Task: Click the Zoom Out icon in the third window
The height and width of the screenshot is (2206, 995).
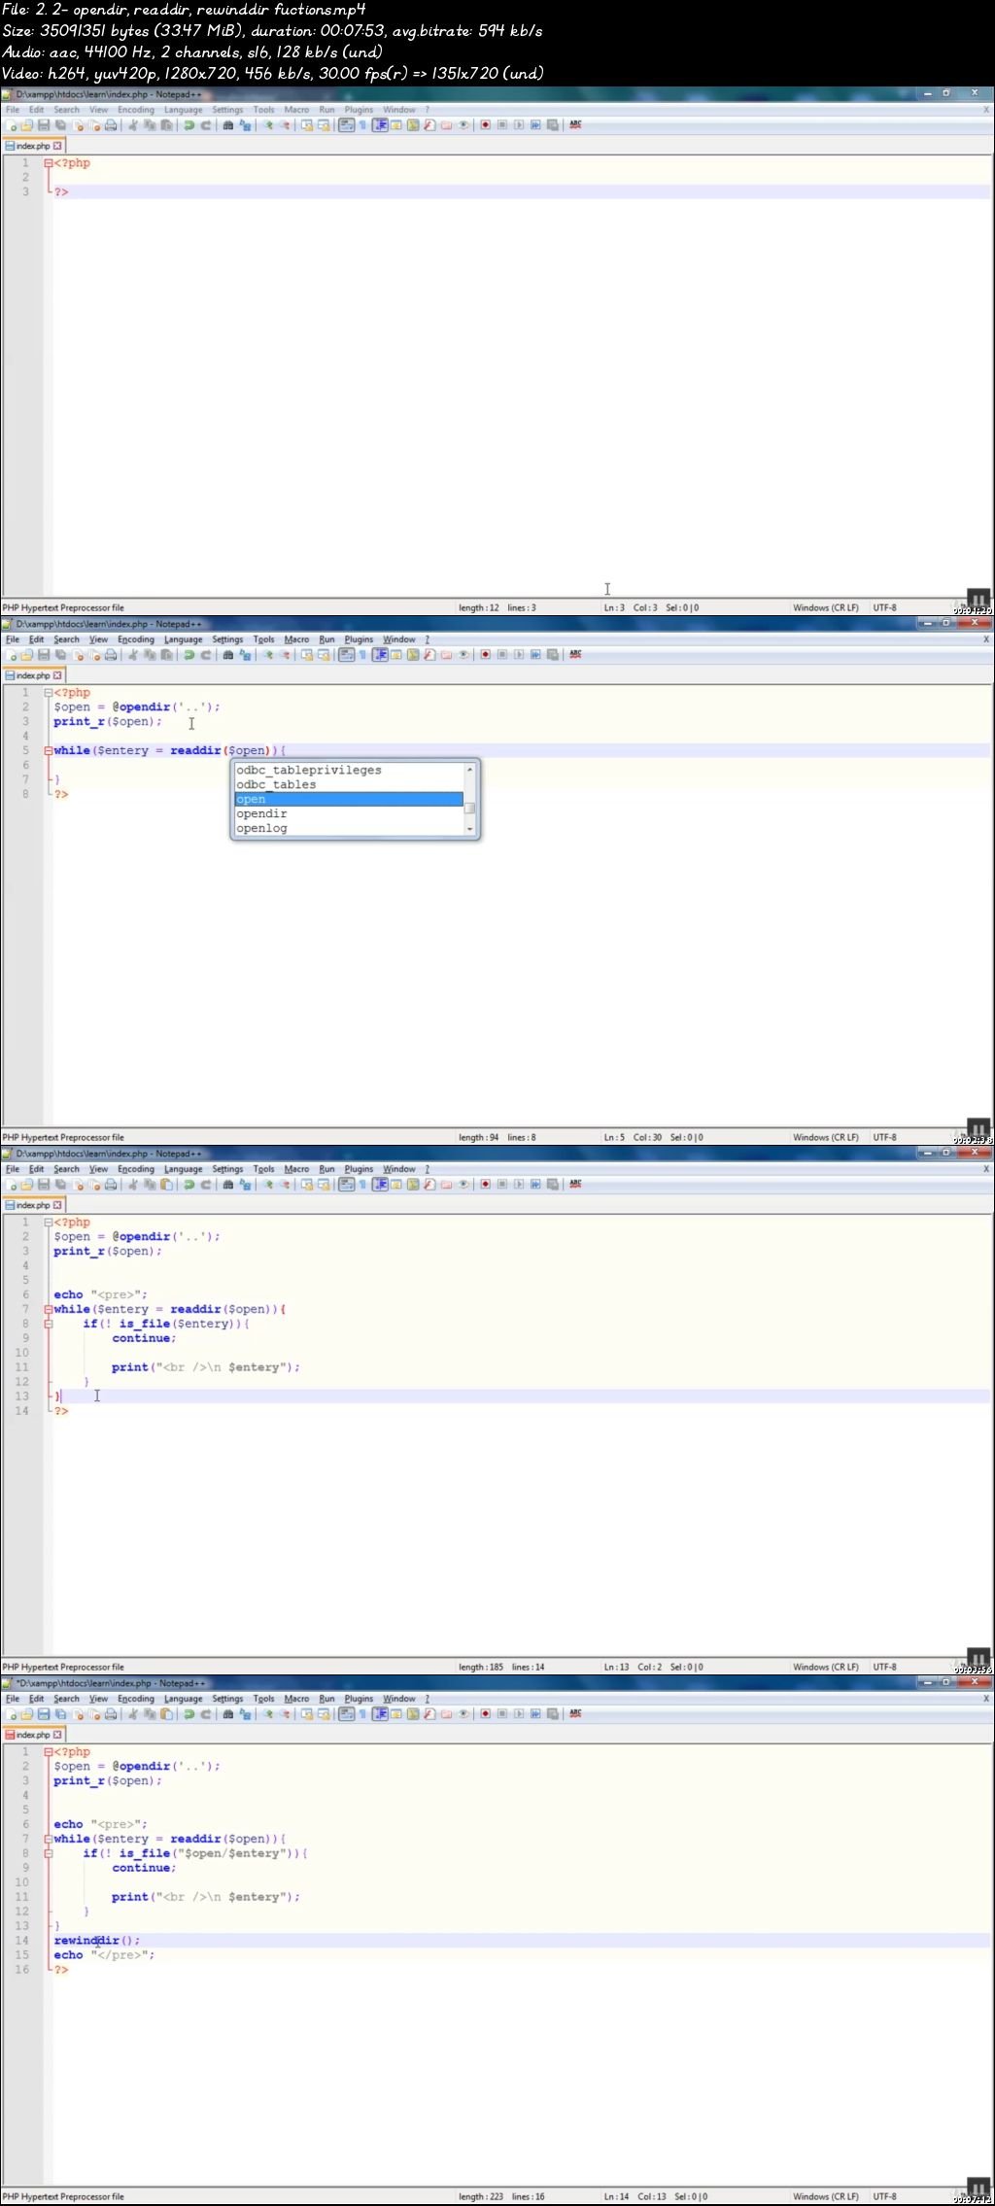Action: pyautogui.click(x=286, y=1184)
